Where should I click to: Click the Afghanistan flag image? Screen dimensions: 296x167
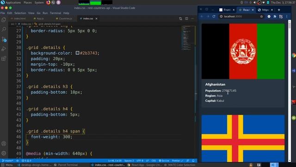[243, 51]
